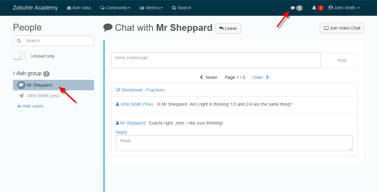Click the People search field
The width and height of the screenshot is (377, 192).
click(x=53, y=41)
